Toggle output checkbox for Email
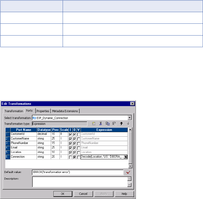Viewport: 203px width, 199px height. point(75,148)
